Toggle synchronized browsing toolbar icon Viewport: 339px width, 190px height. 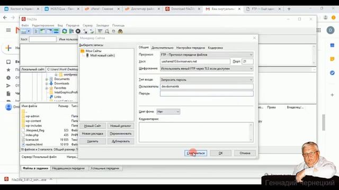click(113, 31)
